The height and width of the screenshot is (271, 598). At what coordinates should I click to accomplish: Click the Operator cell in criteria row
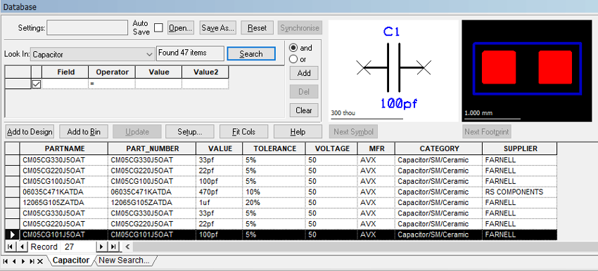click(112, 84)
